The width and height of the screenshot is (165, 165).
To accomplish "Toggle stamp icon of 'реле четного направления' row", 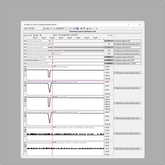I will click(x=25, y=54).
